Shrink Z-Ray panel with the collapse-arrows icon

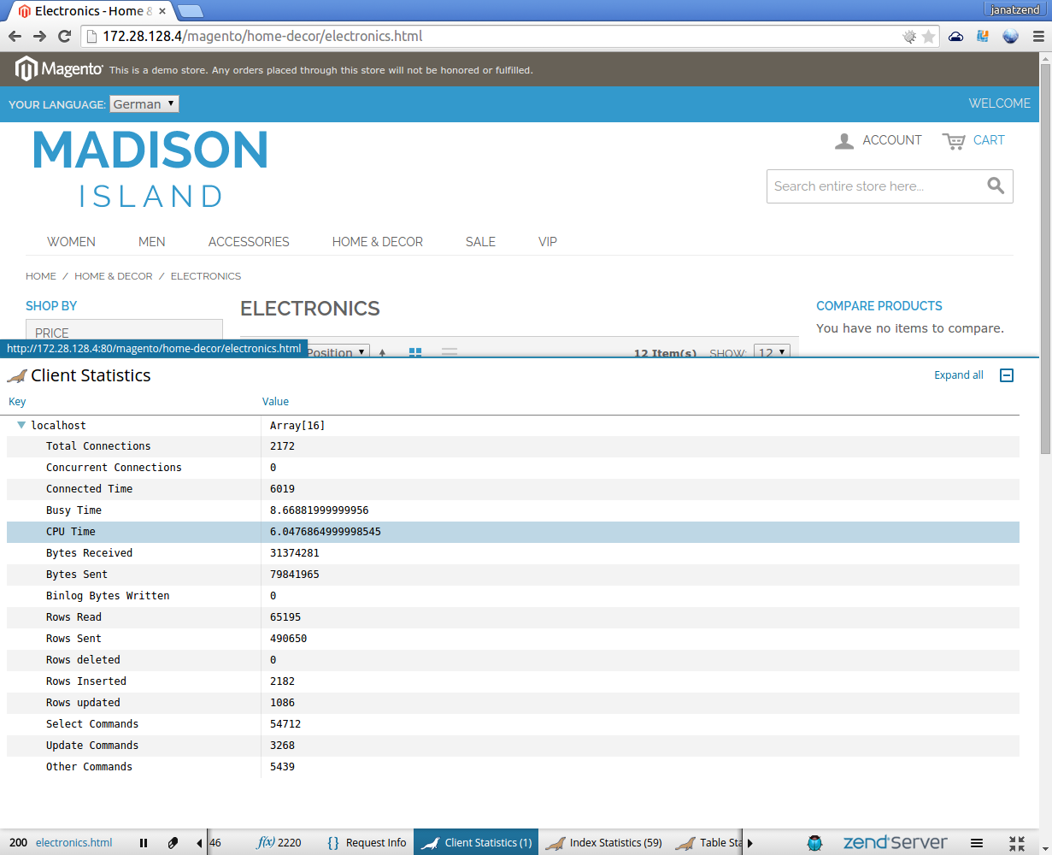1016,843
